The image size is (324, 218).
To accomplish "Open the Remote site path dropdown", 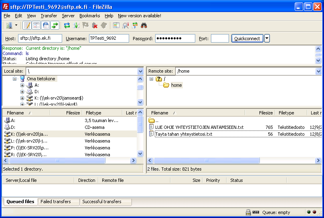I will point(318,71).
